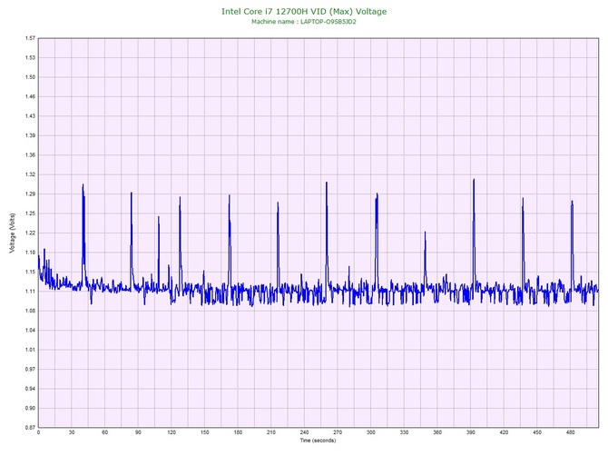The width and height of the screenshot is (608, 456).
Task: Click the chart title 'Intel Core i7 12700H VID (Max) Voltage'
Action: [x=304, y=12]
